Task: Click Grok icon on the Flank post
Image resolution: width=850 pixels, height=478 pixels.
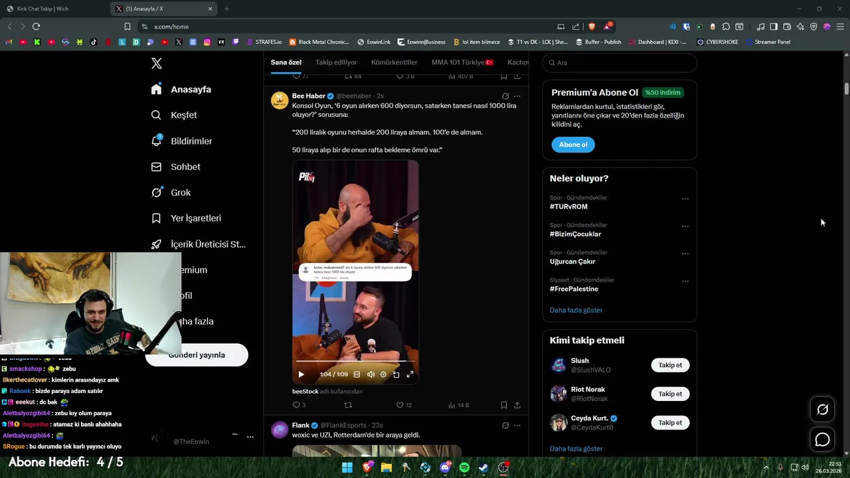Action: (x=505, y=426)
